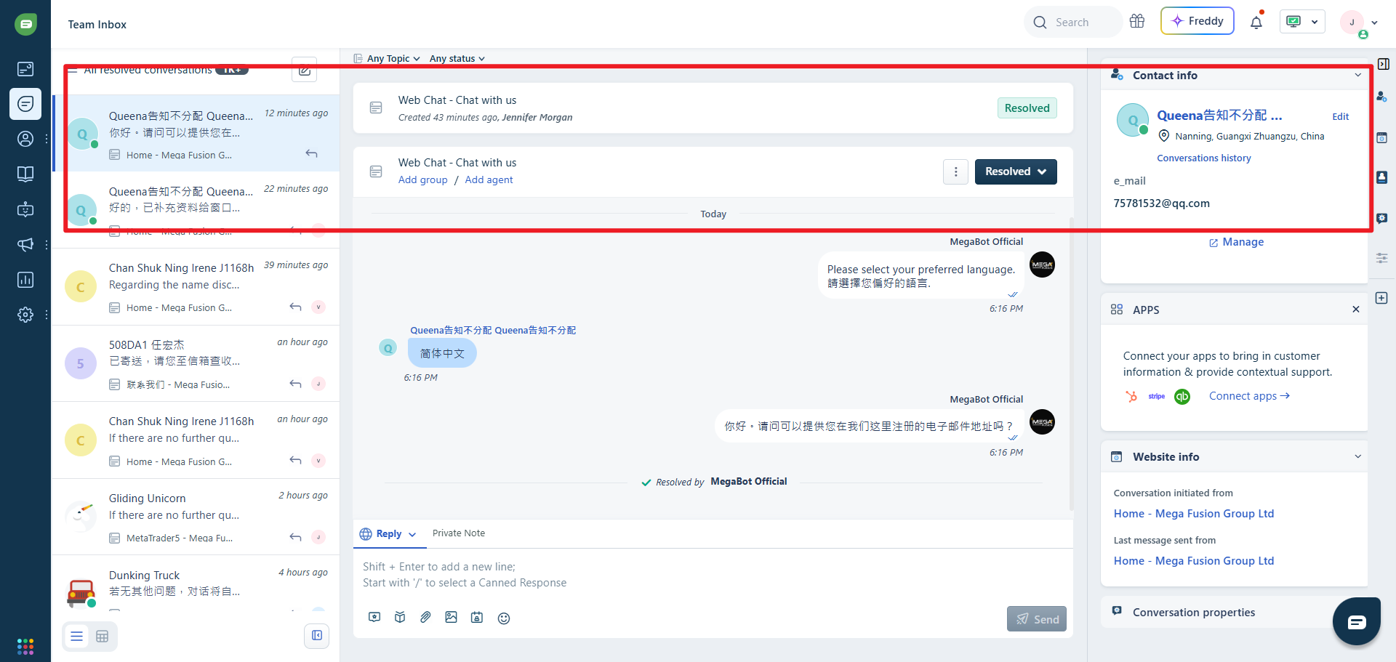This screenshot has width=1396, height=662.
Task: Open the Any status filter dropdown
Action: pos(457,58)
